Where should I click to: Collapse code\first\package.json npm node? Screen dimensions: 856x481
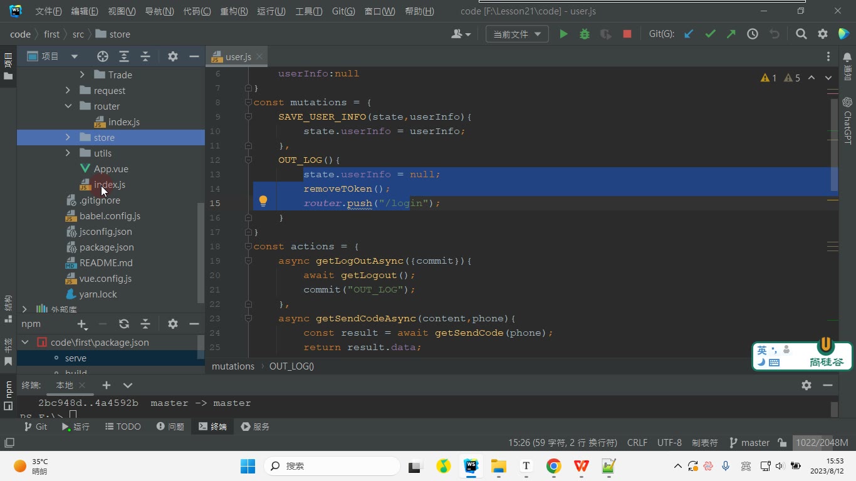point(25,343)
